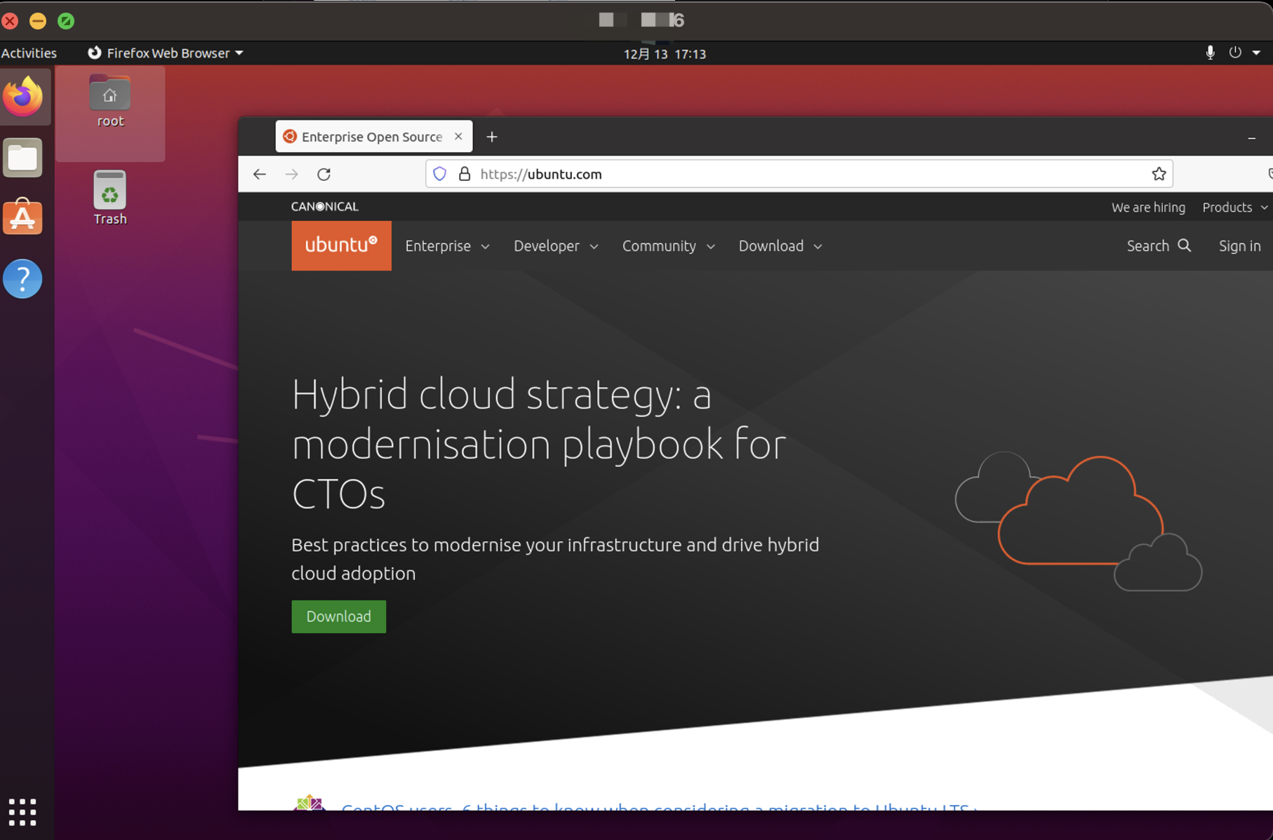Image resolution: width=1273 pixels, height=840 pixels.
Task: Click the VM window yellow minimize button
Action: point(38,20)
